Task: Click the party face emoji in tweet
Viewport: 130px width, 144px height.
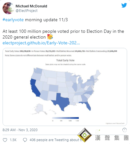Action: (x=50, y=37)
